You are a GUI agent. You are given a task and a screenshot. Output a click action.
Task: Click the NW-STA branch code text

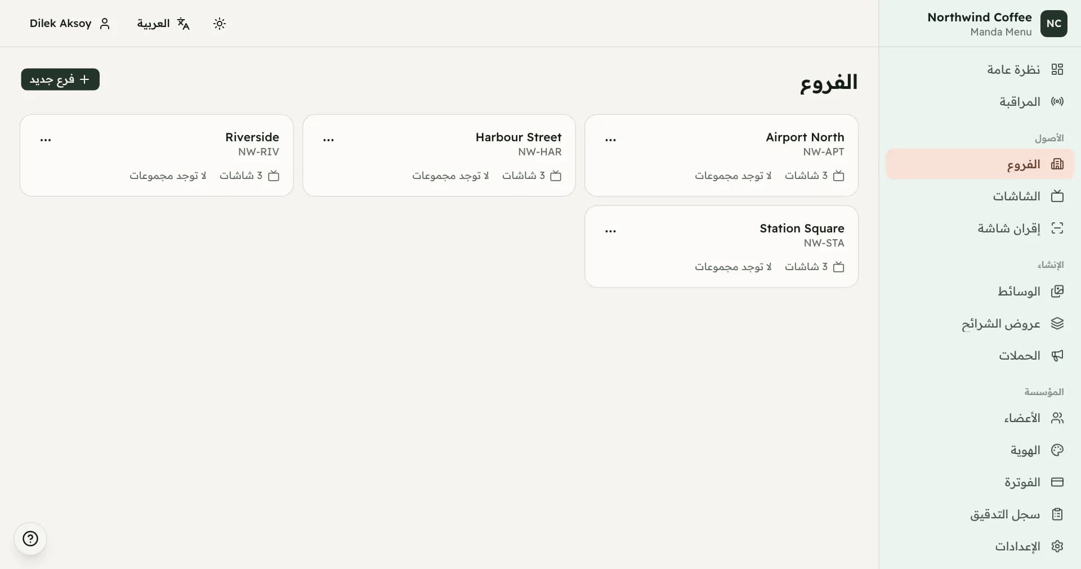pos(824,243)
